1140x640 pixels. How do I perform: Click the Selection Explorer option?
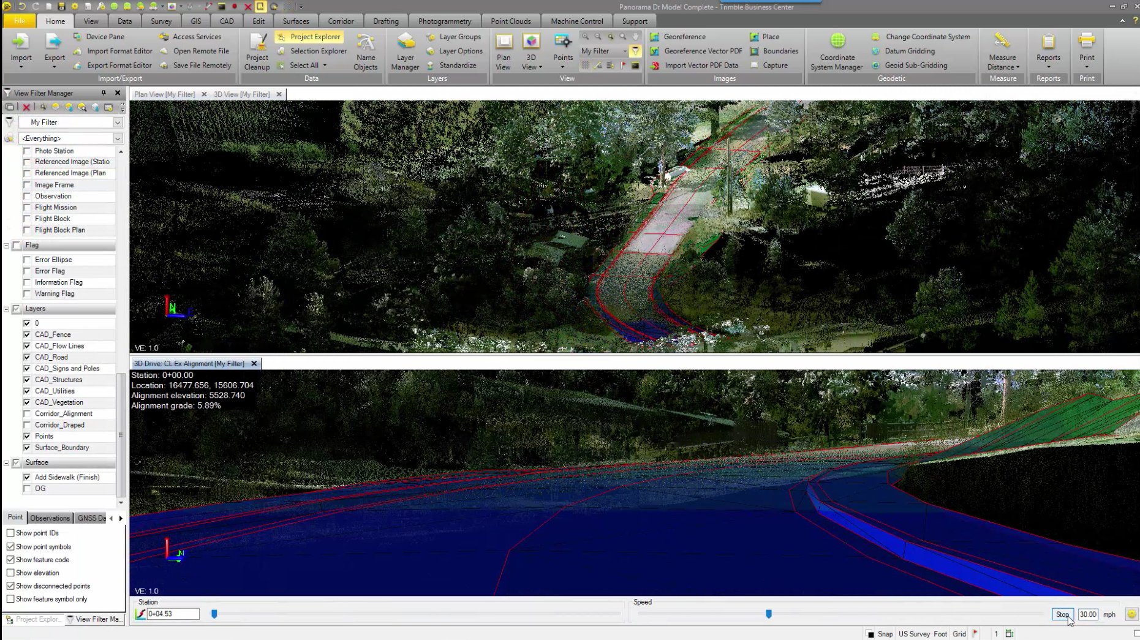click(312, 51)
